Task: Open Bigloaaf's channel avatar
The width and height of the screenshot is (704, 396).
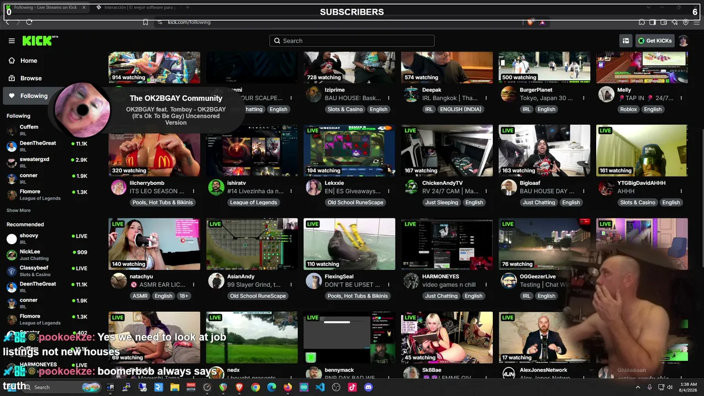Action: coord(509,187)
